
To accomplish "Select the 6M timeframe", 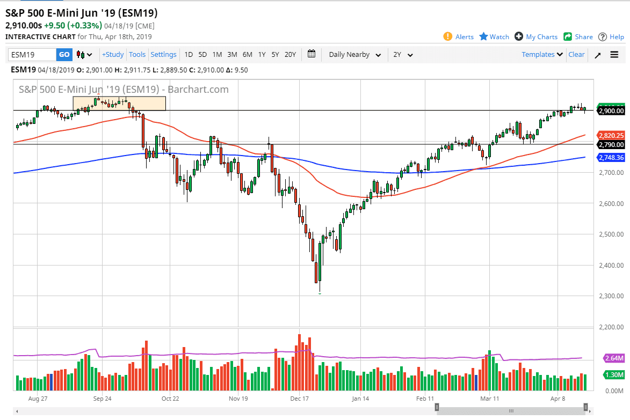I will 247,54.
